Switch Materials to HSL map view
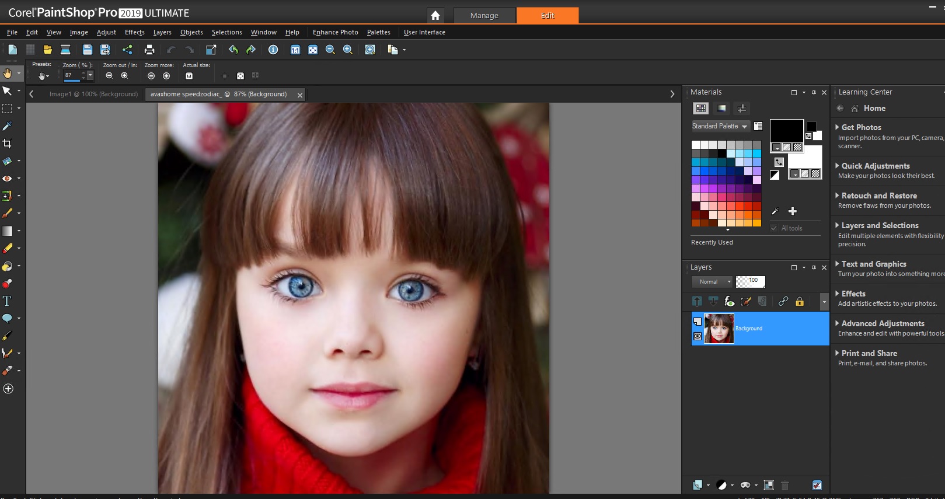Viewport: 945px width, 499px height. (x=721, y=108)
